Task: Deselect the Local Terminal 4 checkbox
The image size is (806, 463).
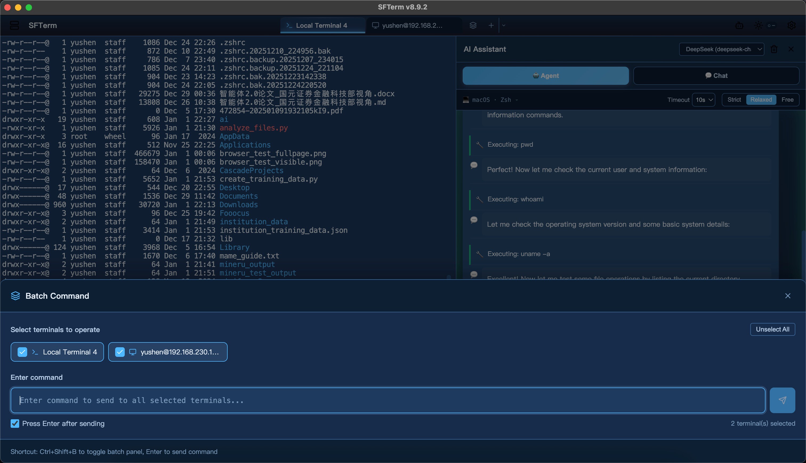Action: click(22, 352)
